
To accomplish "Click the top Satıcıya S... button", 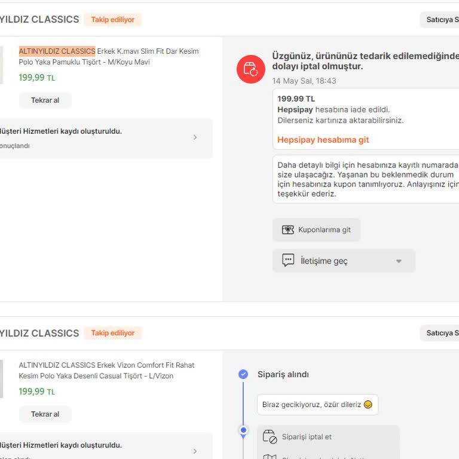I will pyautogui.click(x=440, y=20).
